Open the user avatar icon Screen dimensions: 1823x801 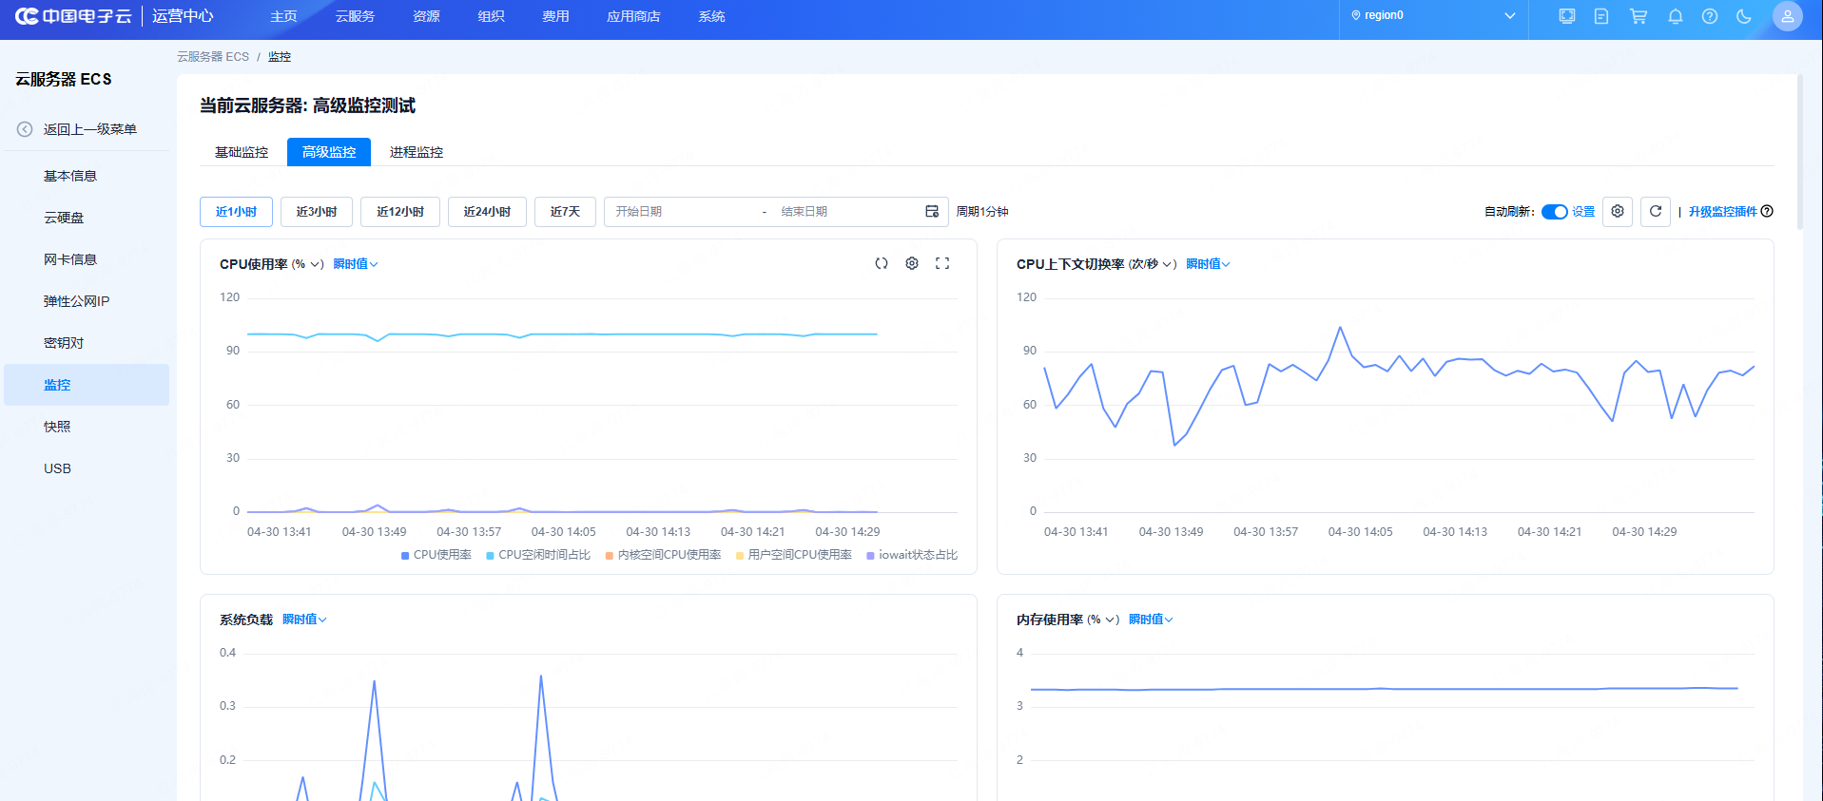(x=1787, y=16)
